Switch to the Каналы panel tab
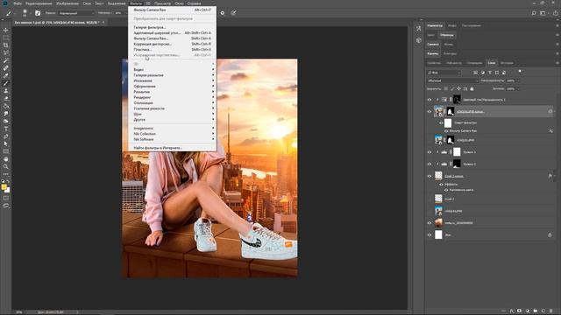The height and width of the screenshot is (315, 561). [x=433, y=53]
